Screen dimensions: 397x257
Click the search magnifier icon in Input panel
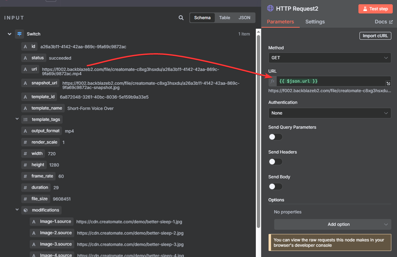coord(181,18)
